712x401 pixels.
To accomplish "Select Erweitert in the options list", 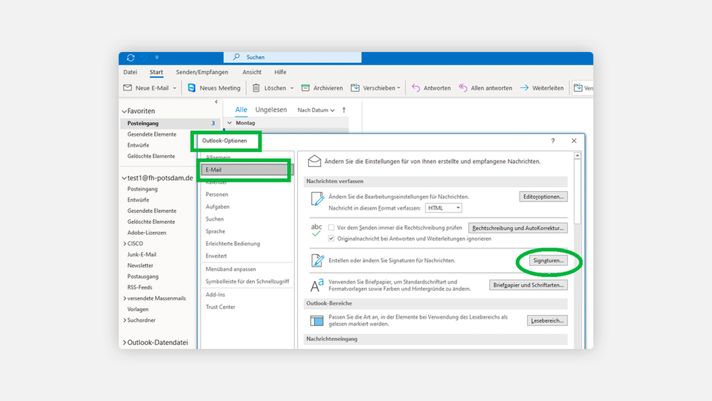I will point(216,256).
